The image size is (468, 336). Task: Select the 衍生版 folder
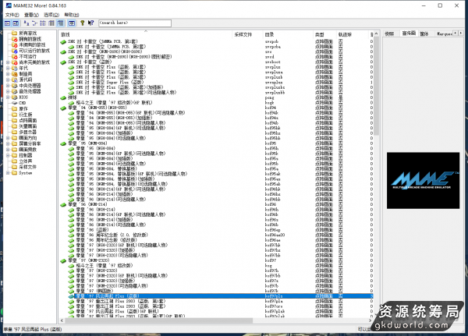click(22, 115)
